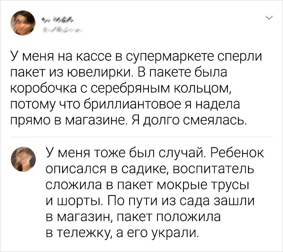Open the tweet options chevron menu
The height and width of the screenshot is (252, 283).
click(x=270, y=18)
